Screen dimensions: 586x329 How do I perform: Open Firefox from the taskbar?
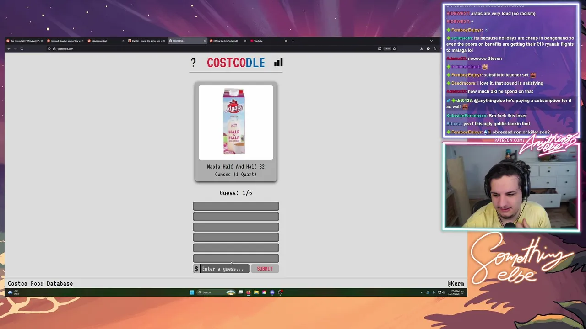click(248, 292)
